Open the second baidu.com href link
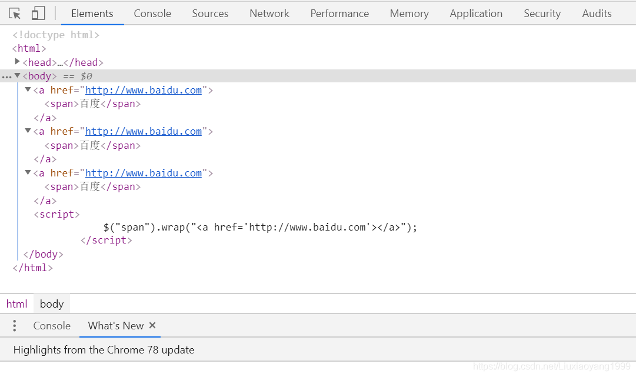 (143, 131)
